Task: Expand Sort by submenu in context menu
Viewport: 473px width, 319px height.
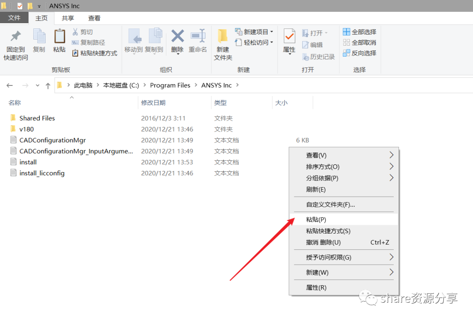Action: (391, 166)
